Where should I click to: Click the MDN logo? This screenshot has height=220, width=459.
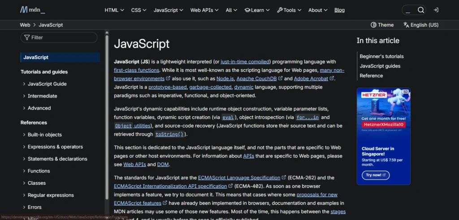click(x=32, y=10)
